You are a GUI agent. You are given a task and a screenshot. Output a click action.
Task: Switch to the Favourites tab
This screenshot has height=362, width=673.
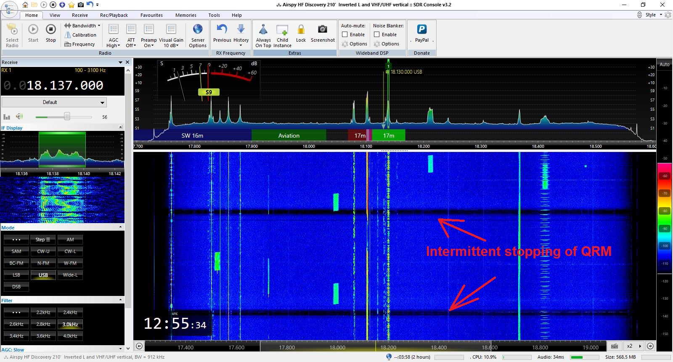coord(151,15)
